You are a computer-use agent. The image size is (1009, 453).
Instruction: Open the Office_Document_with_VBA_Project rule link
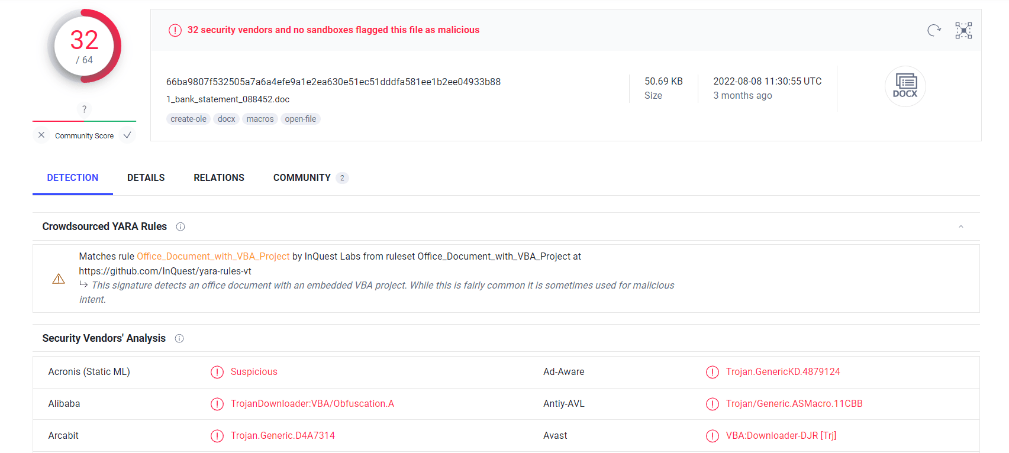click(213, 256)
